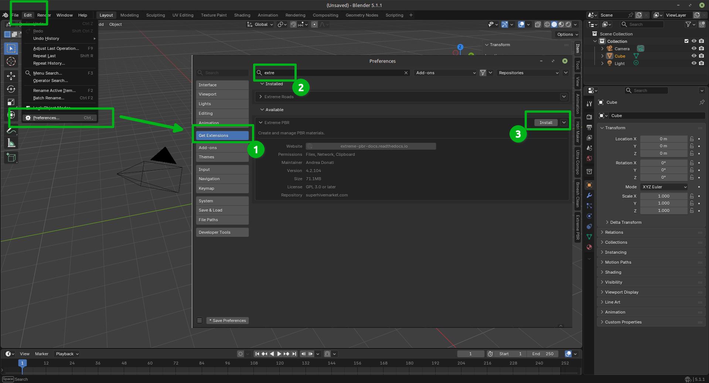Clear the extension search field
Viewport: 709px width, 383px height.
click(406, 73)
